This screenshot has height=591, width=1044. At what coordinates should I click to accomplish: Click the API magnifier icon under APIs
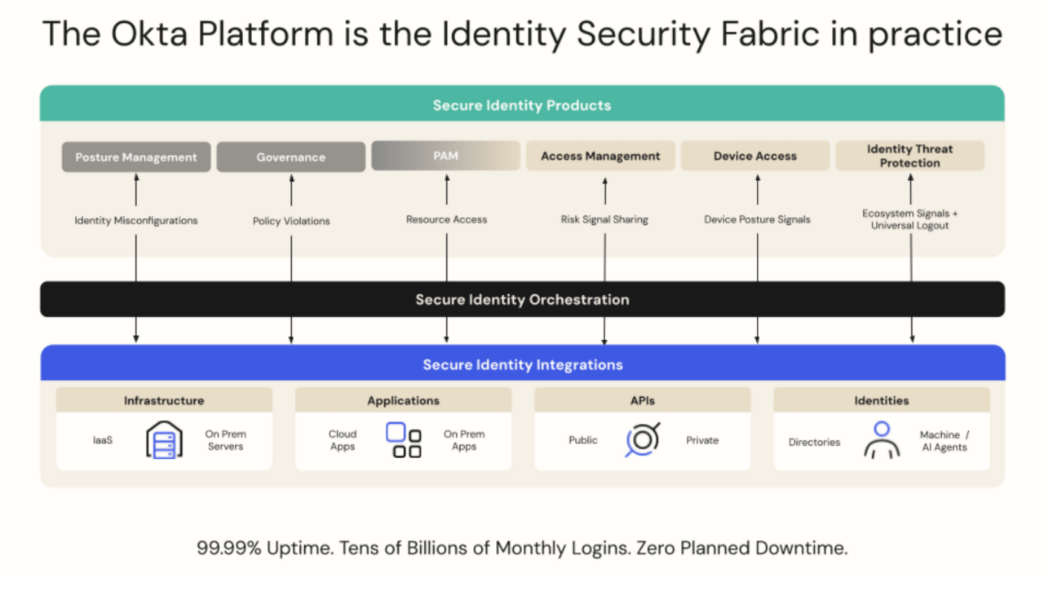642,440
